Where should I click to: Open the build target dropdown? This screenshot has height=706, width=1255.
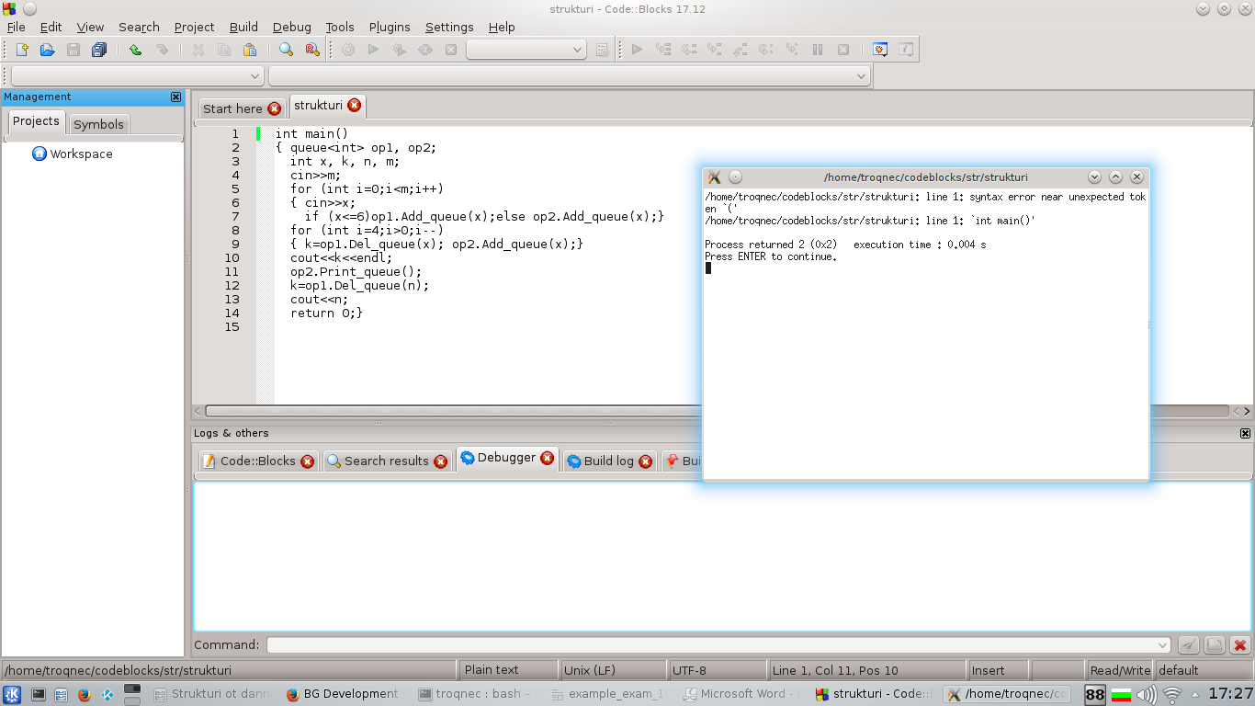(x=526, y=50)
